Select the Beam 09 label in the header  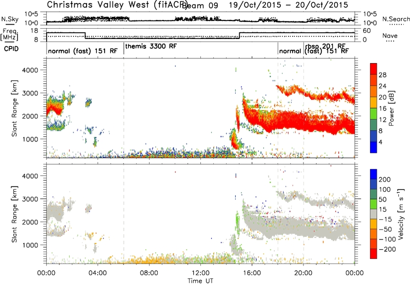click(x=200, y=5)
